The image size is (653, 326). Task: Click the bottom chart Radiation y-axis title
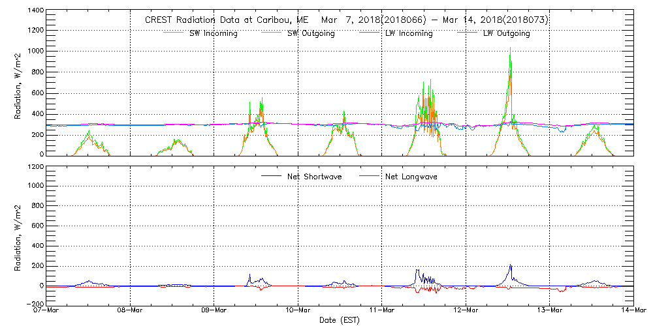tap(19, 235)
